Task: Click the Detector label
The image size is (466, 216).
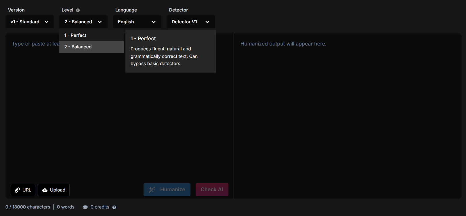Action: coord(178,10)
